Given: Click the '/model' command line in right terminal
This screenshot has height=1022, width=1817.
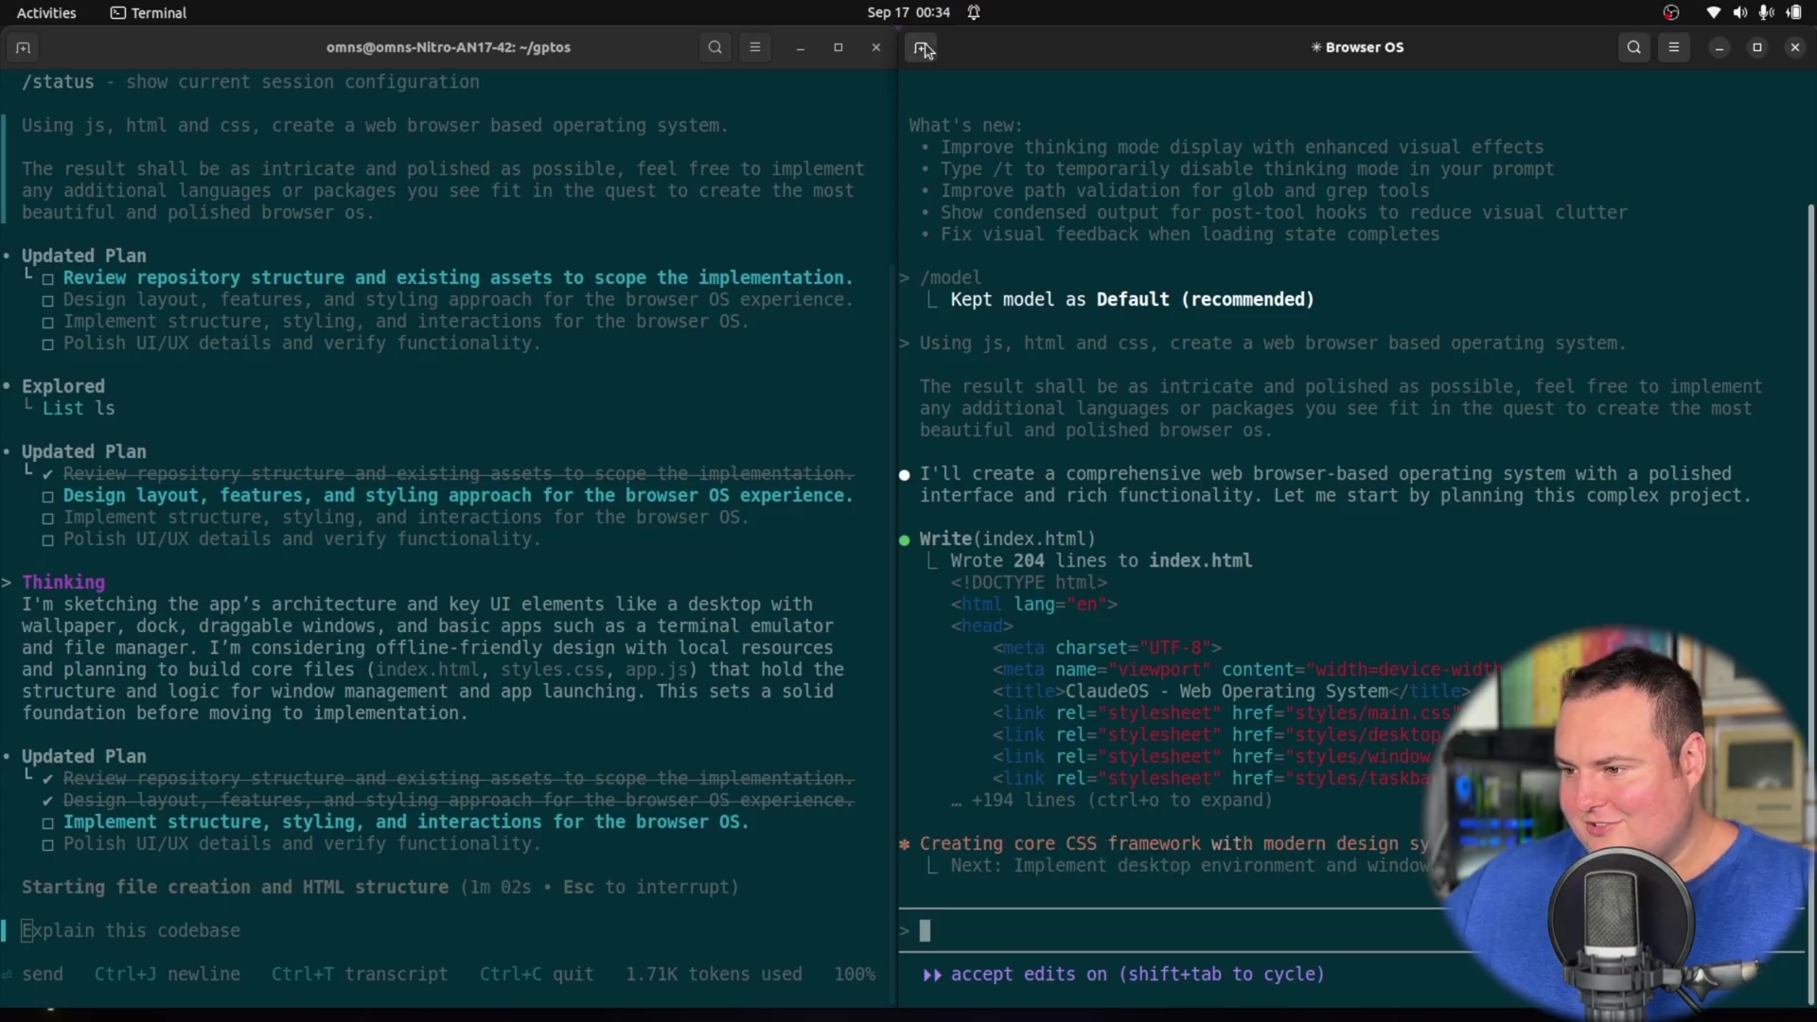Looking at the screenshot, I should tap(950, 277).
